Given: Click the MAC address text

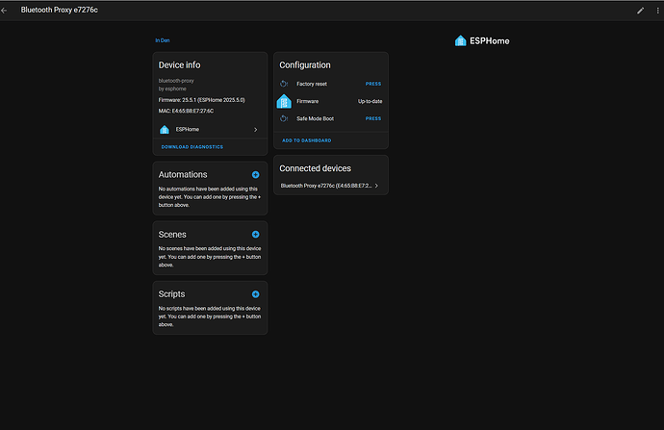Looking at the screenshot, I should [x=186, y=111].
